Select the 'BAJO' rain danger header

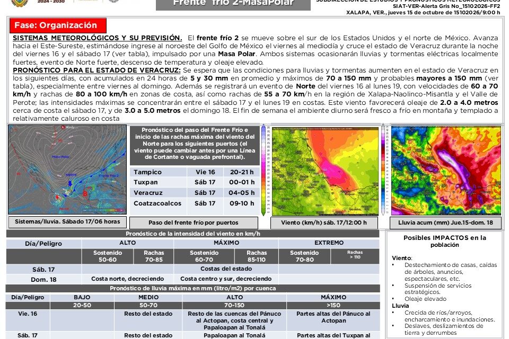(x=82, y=298)
